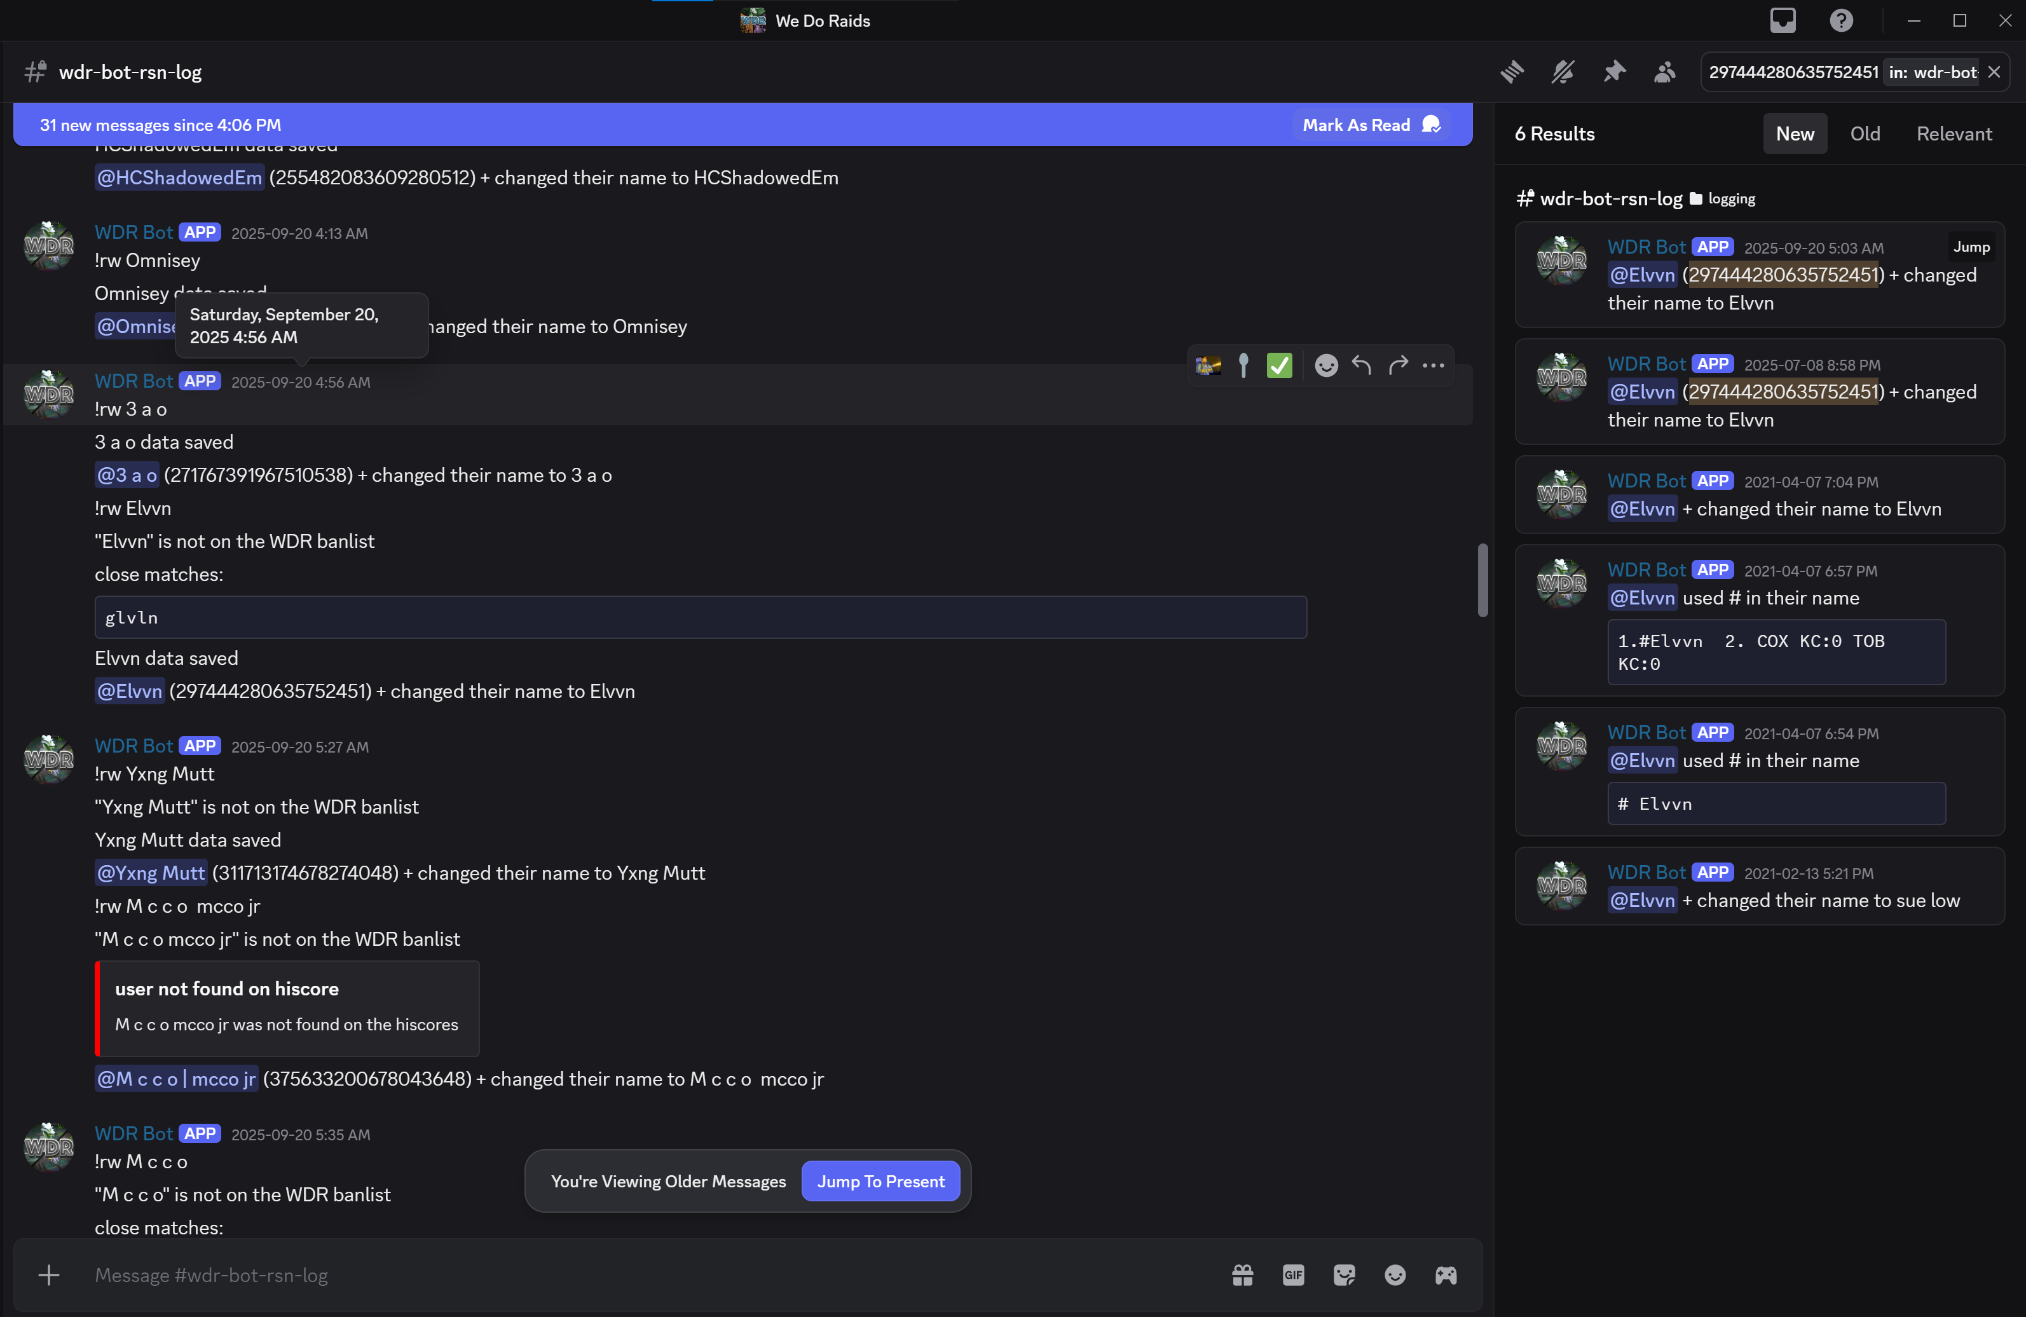Open pinned messages list
2026x1317 pixels.
coord(1614,72)
